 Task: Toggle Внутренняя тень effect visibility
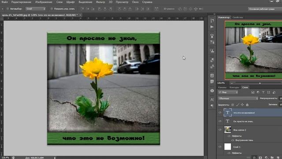coord(233,140)
